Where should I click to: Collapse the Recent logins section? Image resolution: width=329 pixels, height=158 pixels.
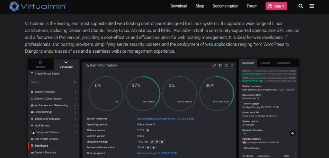click(242, 148)
